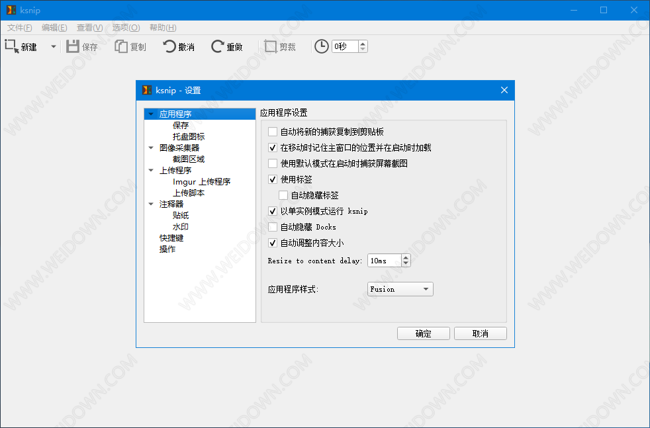The image size is (650, 428).
Task: Decrease the capture delay seconds spinner
Action: pos(363,50)
